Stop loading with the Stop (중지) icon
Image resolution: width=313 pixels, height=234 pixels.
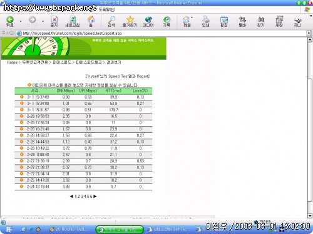point(54,21)
